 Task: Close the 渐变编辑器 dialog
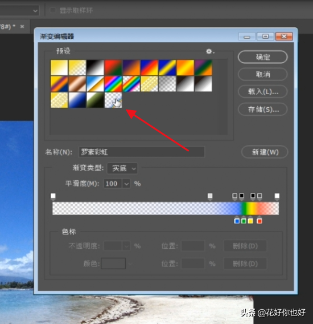click(284, 37)
